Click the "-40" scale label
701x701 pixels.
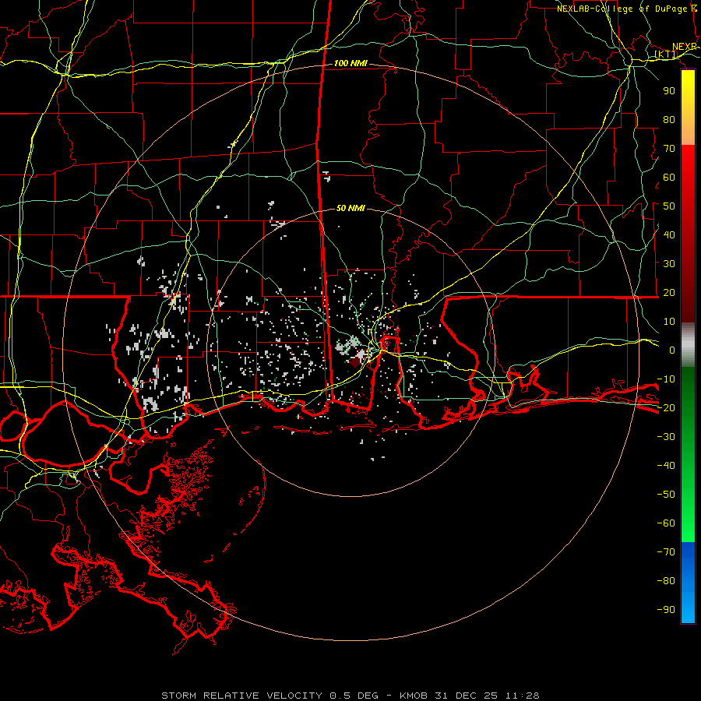click(x=666, y=466)
